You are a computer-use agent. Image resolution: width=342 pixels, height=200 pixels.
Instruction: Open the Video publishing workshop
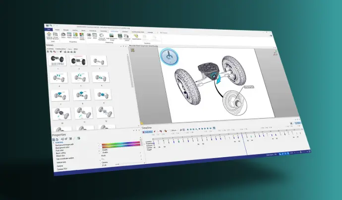(x=120, y=37)
